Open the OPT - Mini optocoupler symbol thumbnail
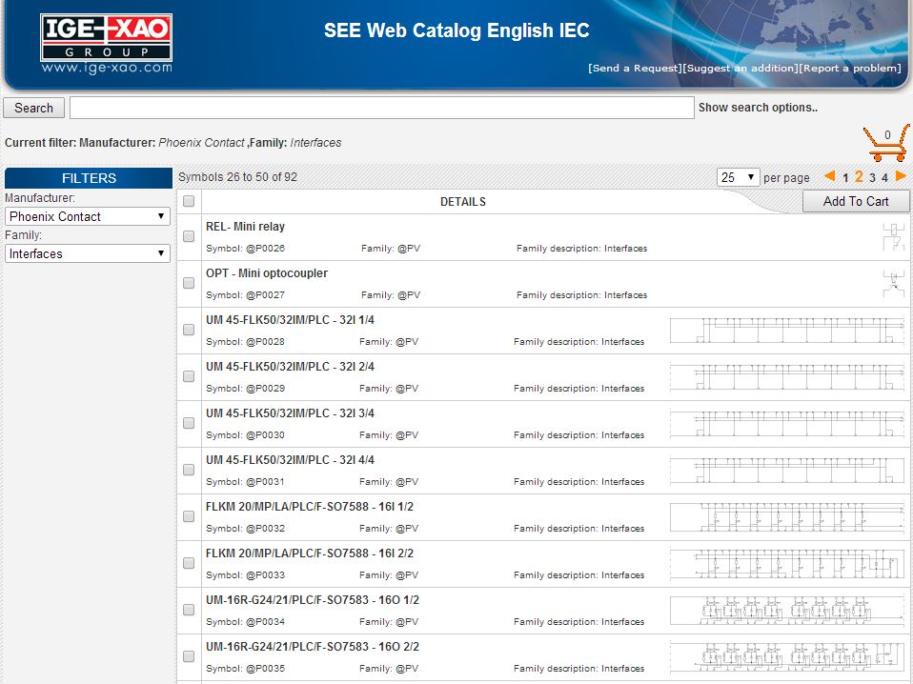 [893, 284]
